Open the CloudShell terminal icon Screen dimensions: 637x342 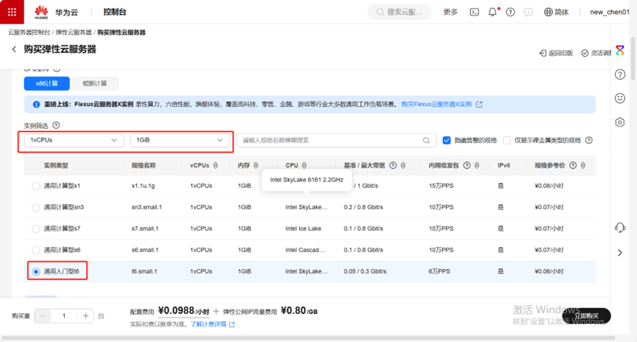(474, 13)
